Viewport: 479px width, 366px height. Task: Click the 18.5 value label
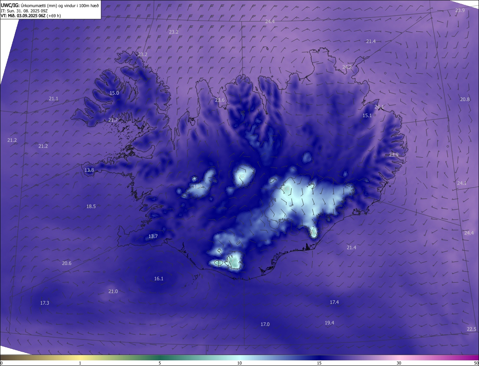pyautogui.click(x=91, y=206)
